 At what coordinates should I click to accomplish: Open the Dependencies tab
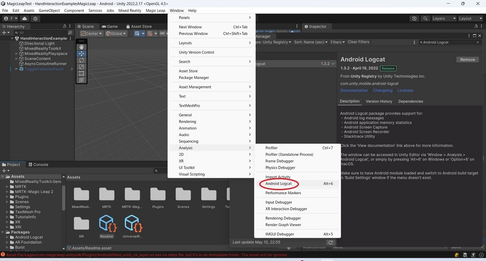point(411,101)
